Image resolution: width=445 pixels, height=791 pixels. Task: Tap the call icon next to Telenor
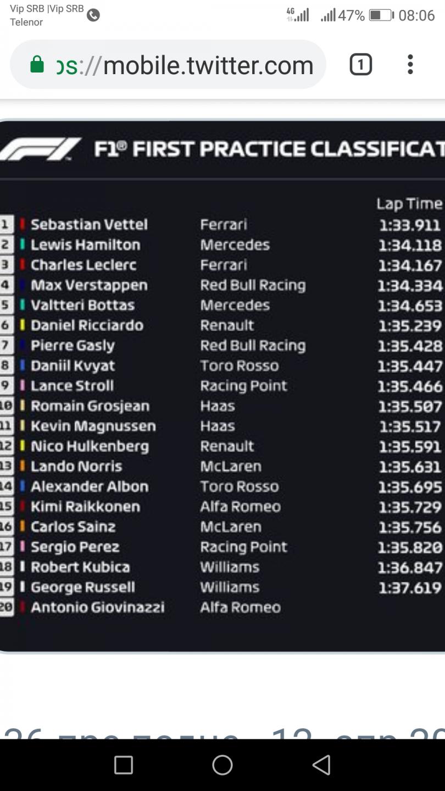[x=94, y=15]
